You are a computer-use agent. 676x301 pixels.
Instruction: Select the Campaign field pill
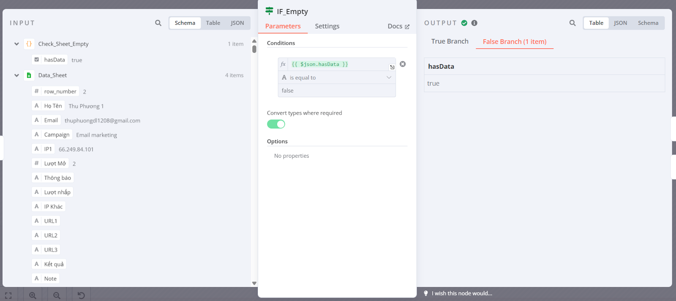[52, 134]
